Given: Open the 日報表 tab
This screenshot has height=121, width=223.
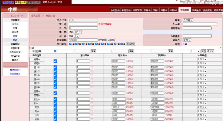Looking at the screenshot, I should pos(147,10).
